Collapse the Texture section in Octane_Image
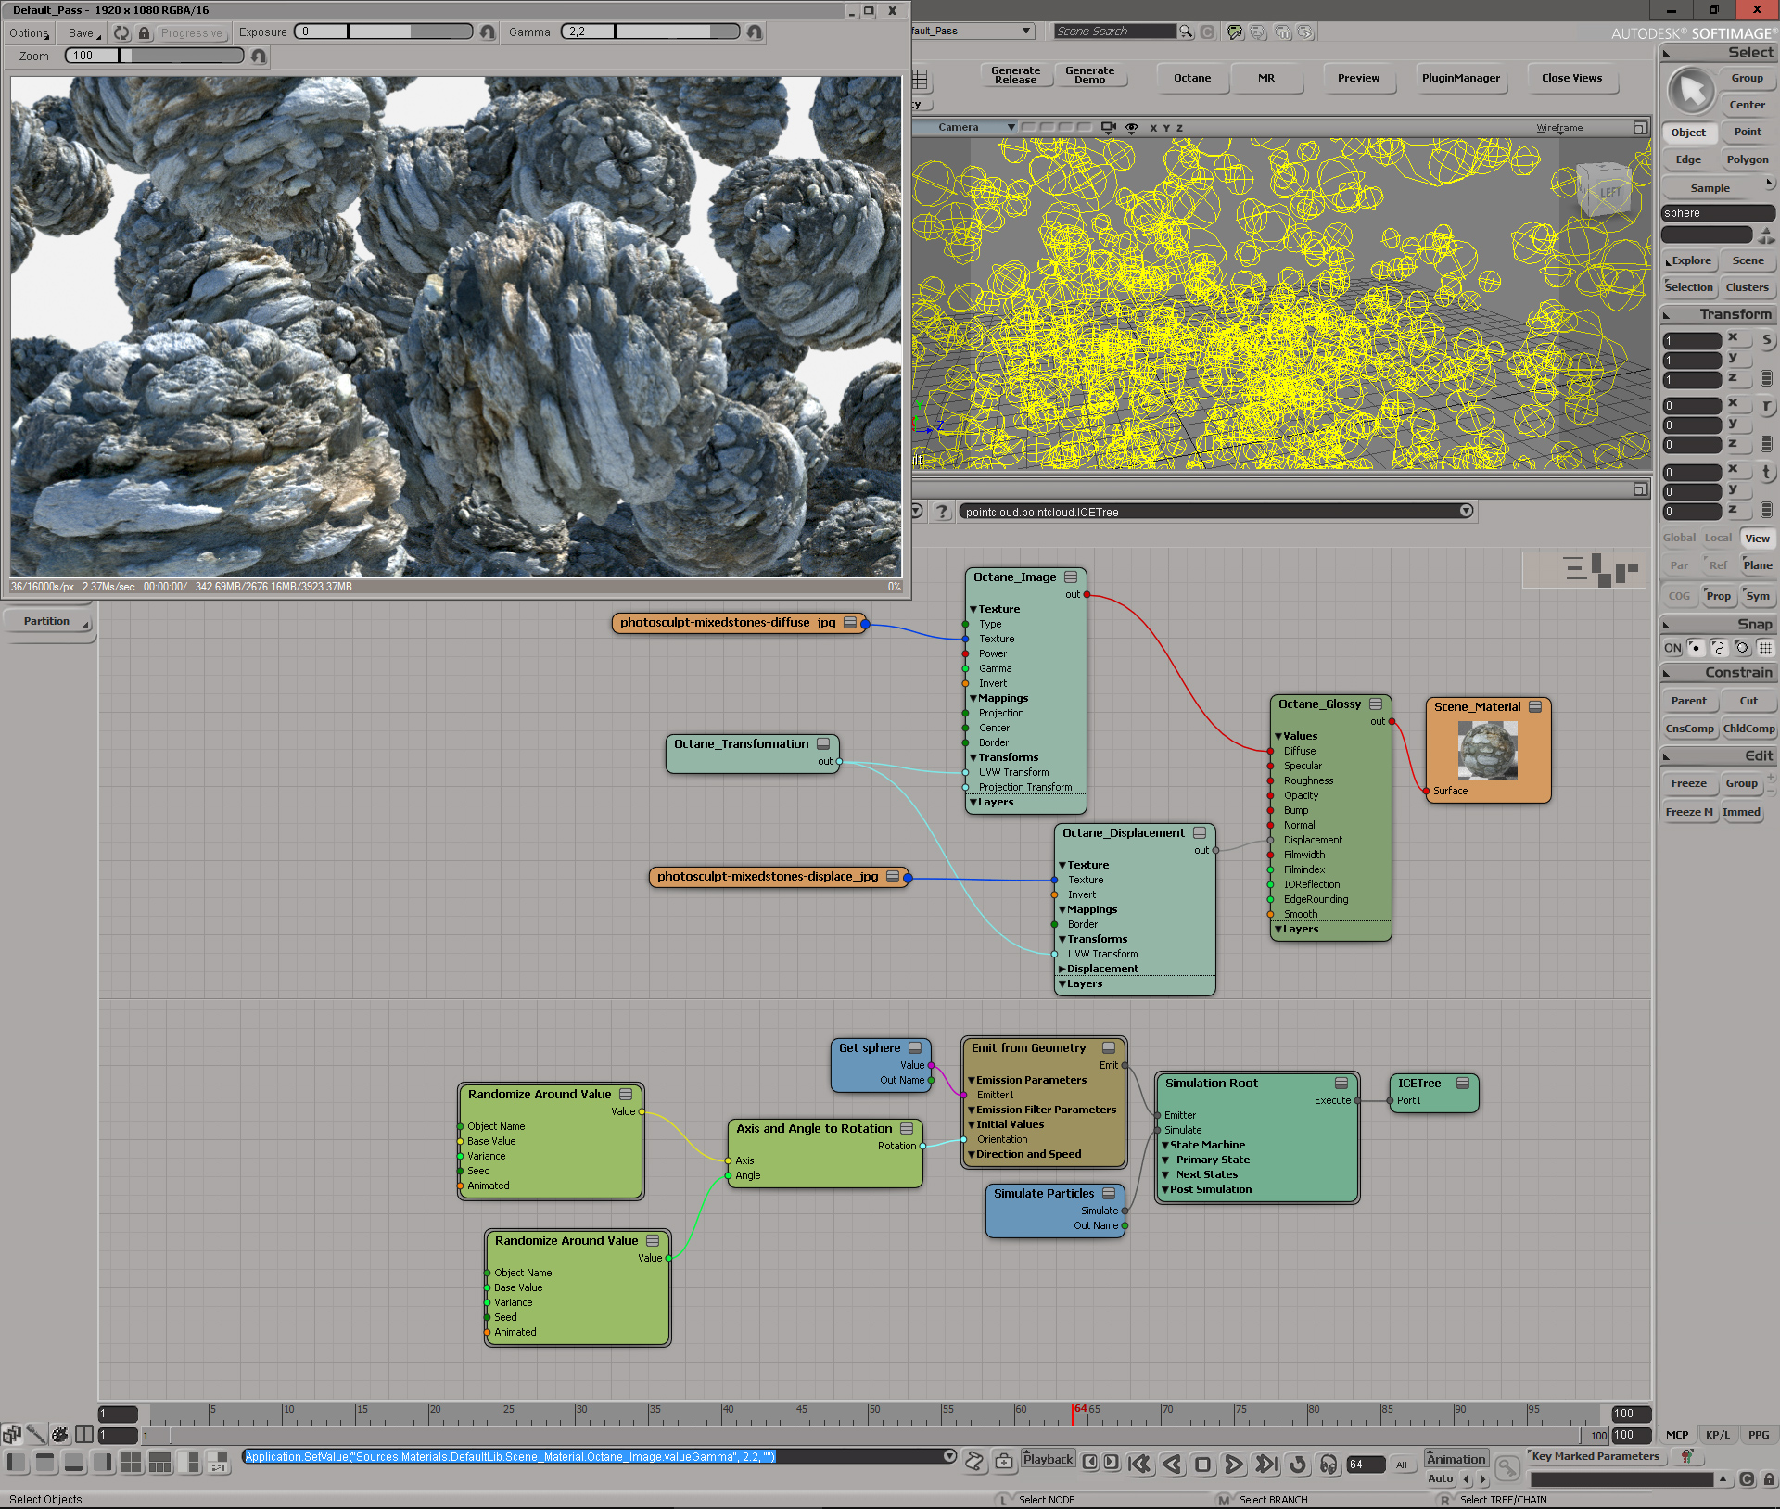 [973, 609]
